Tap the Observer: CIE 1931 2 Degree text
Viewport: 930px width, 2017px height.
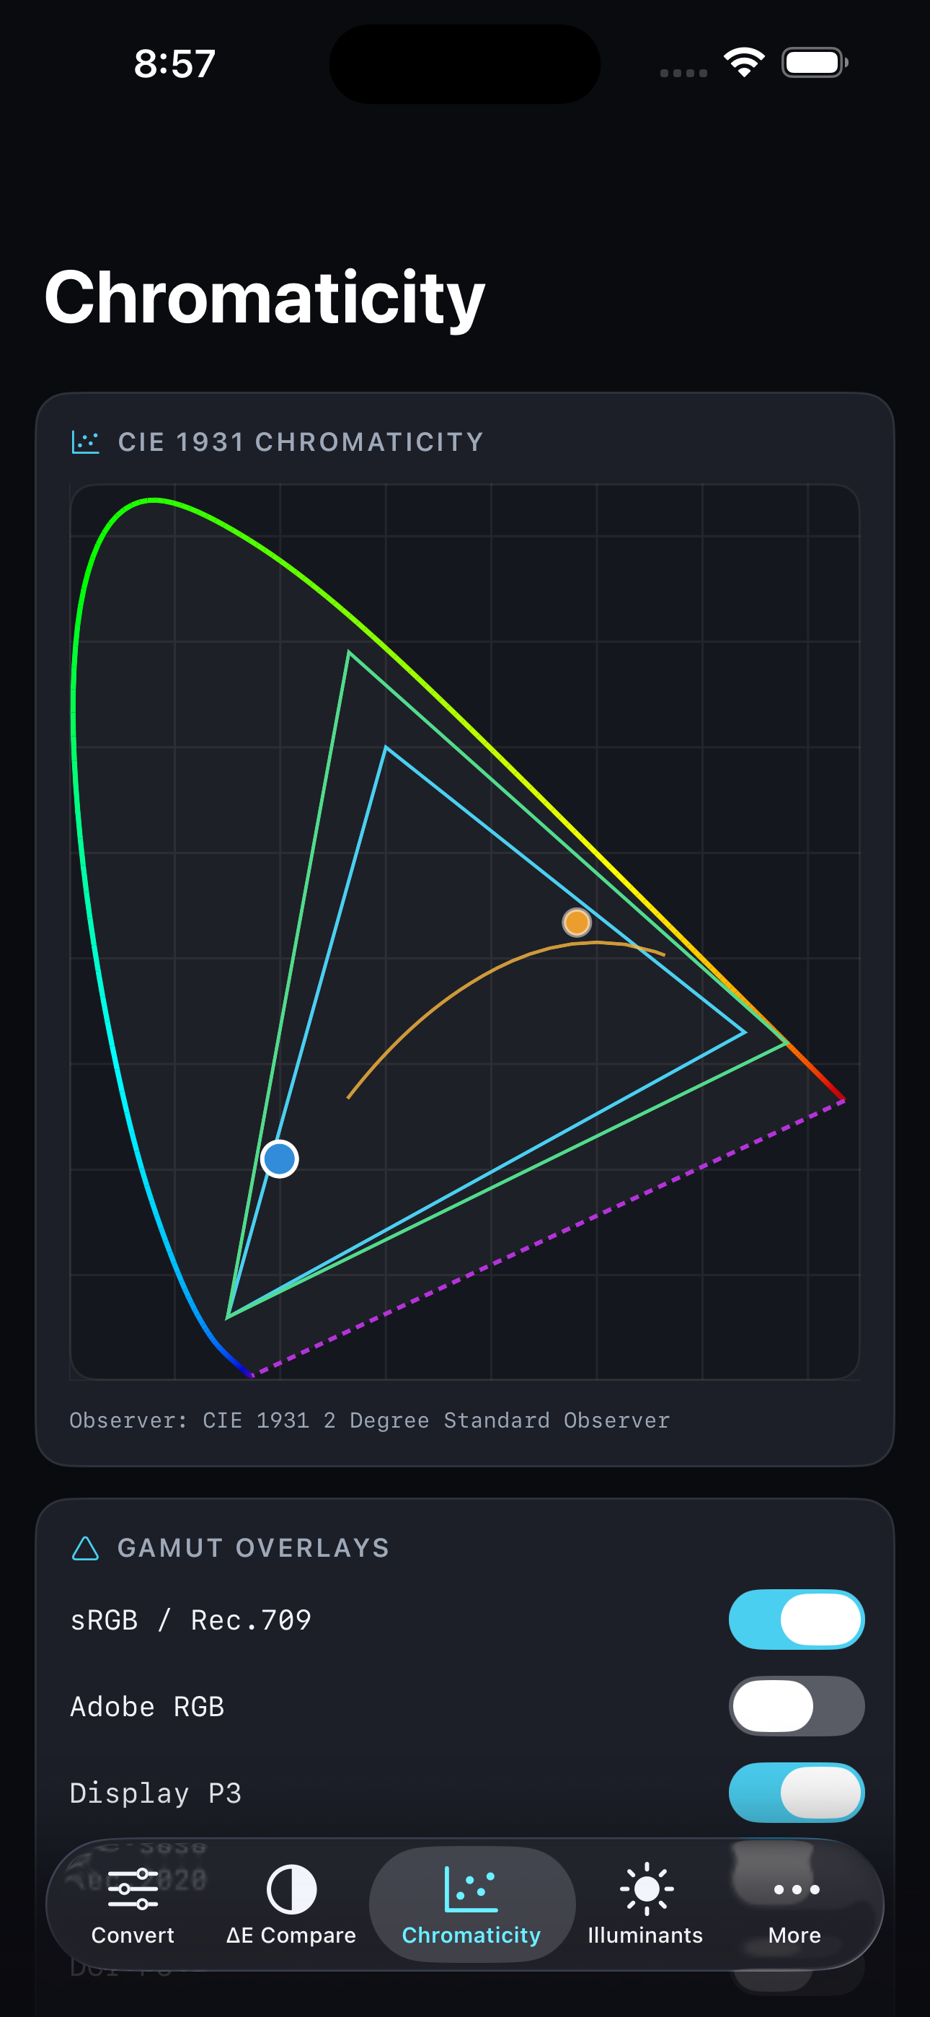pyautogui.click(x=370, y=1420)
